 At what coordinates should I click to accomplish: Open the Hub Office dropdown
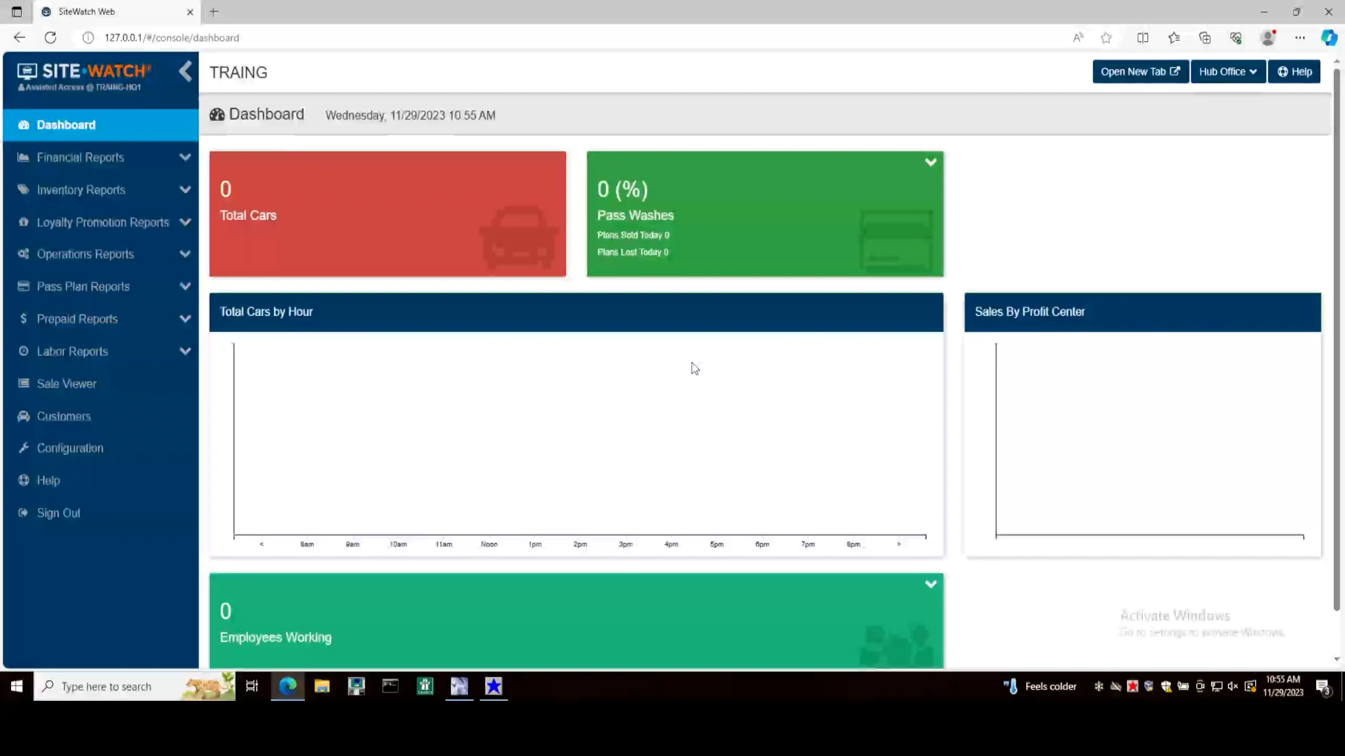pos(1228,71)
